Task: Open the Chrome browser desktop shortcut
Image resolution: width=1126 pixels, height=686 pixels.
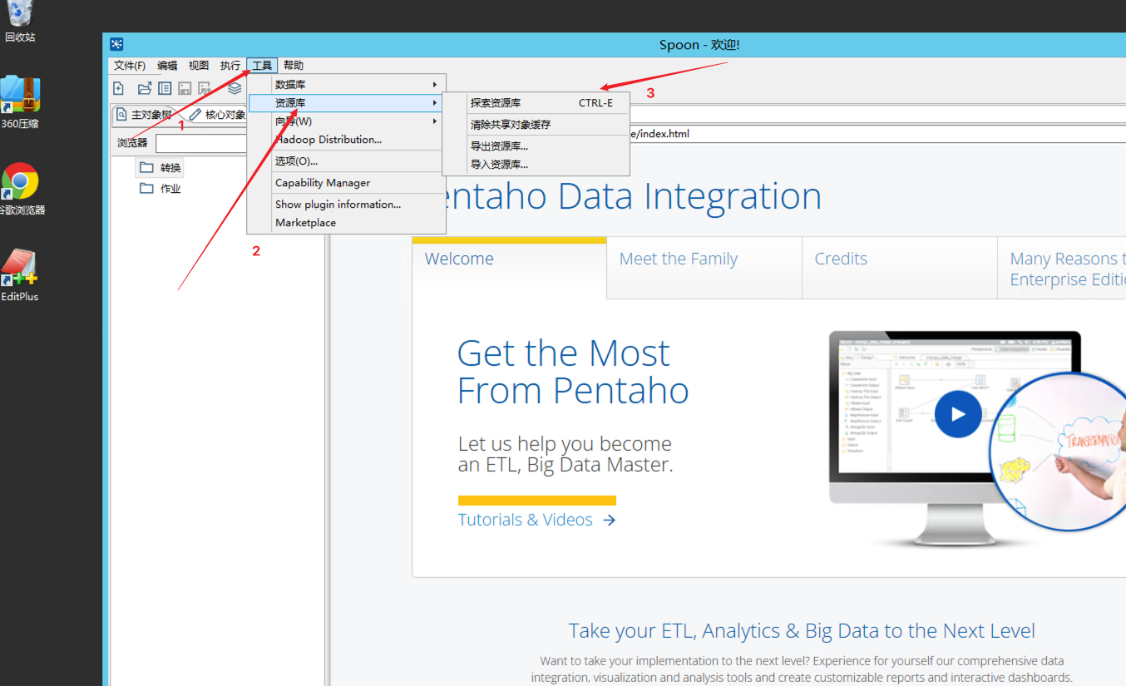Action: tap(20, 190)
